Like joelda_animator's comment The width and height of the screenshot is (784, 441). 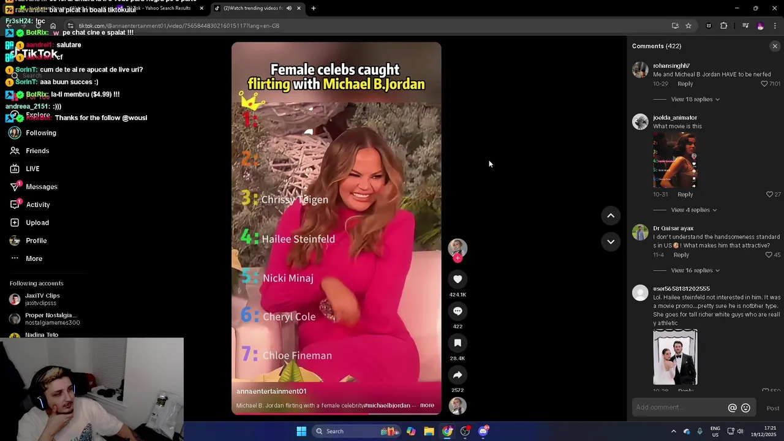[x=770, y=194]
